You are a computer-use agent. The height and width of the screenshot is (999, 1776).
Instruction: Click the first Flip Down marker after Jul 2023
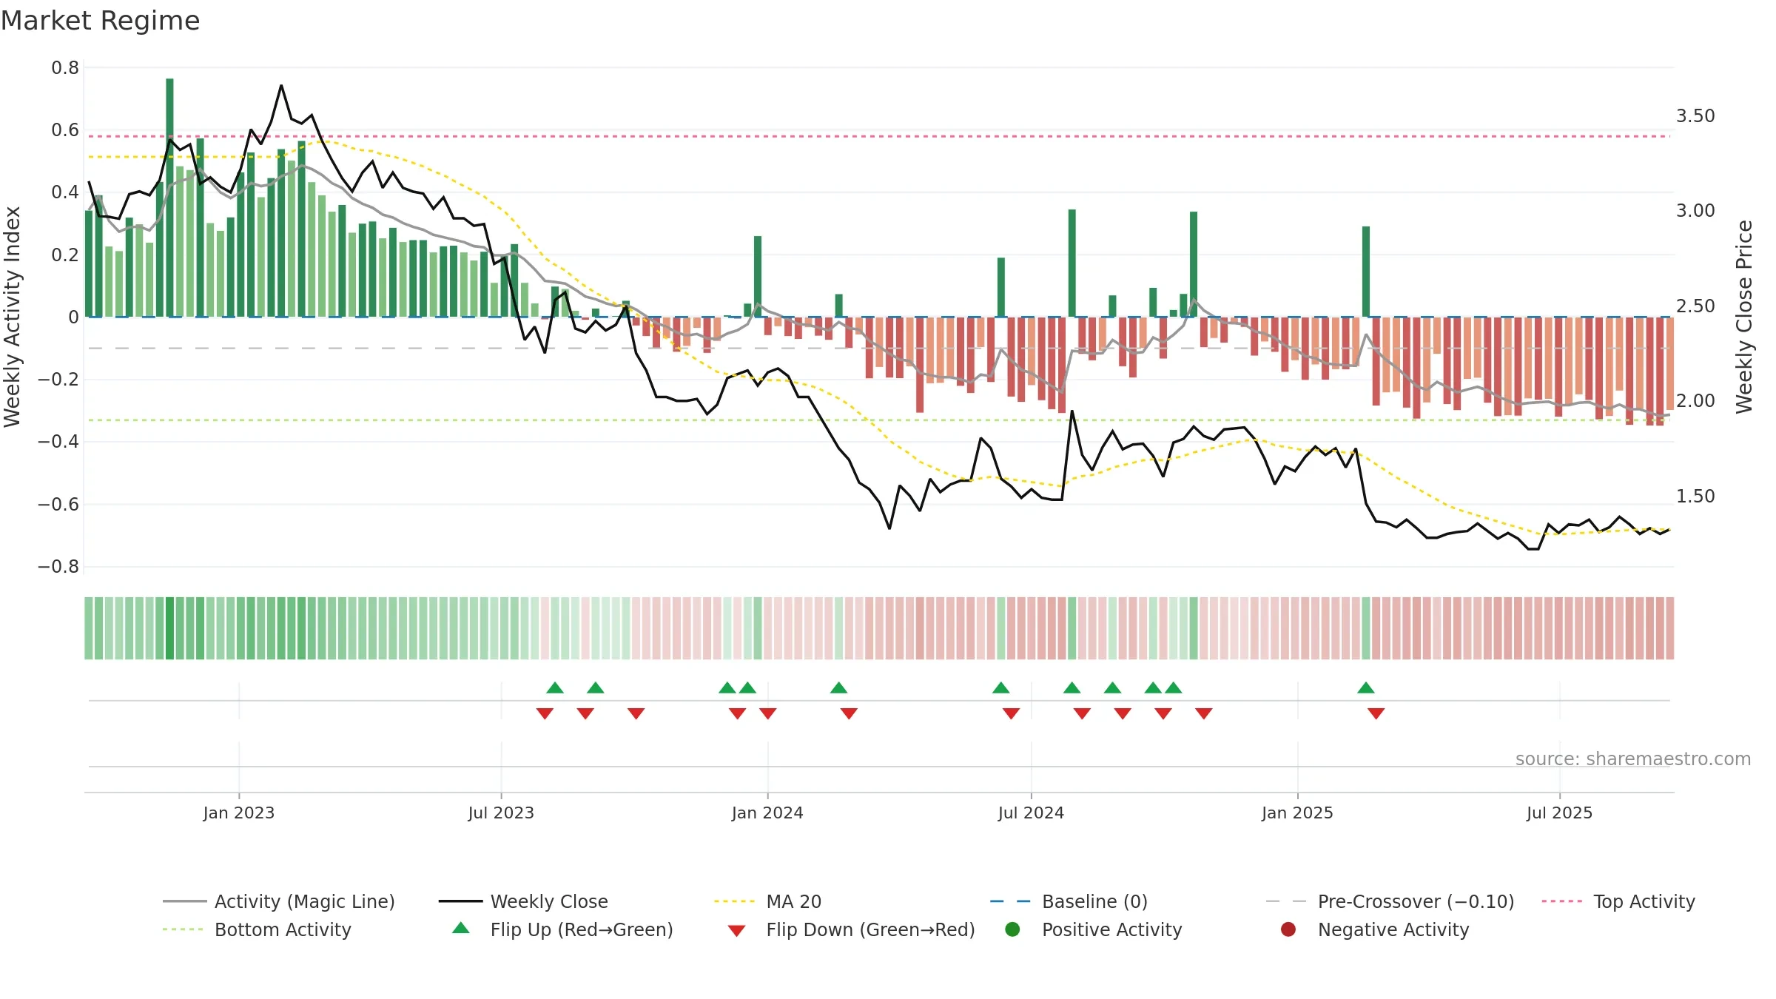click(545, 713)
